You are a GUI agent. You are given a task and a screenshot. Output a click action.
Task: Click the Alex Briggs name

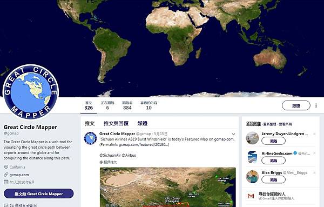[x=272, y=172]
